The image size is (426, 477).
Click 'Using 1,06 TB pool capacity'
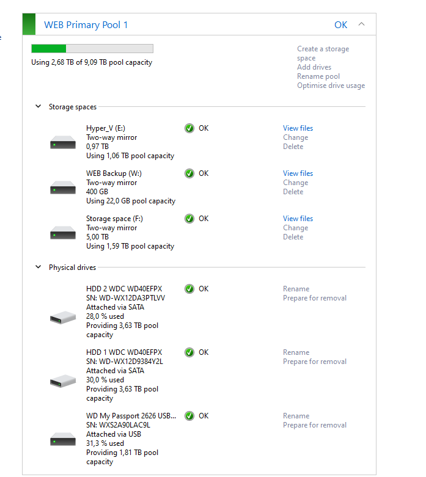tap(130, 156)
